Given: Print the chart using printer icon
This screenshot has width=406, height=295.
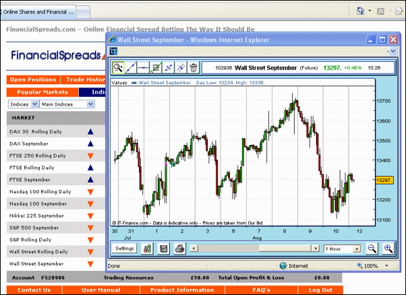Looking at the screenshot, I should [179, 249].
